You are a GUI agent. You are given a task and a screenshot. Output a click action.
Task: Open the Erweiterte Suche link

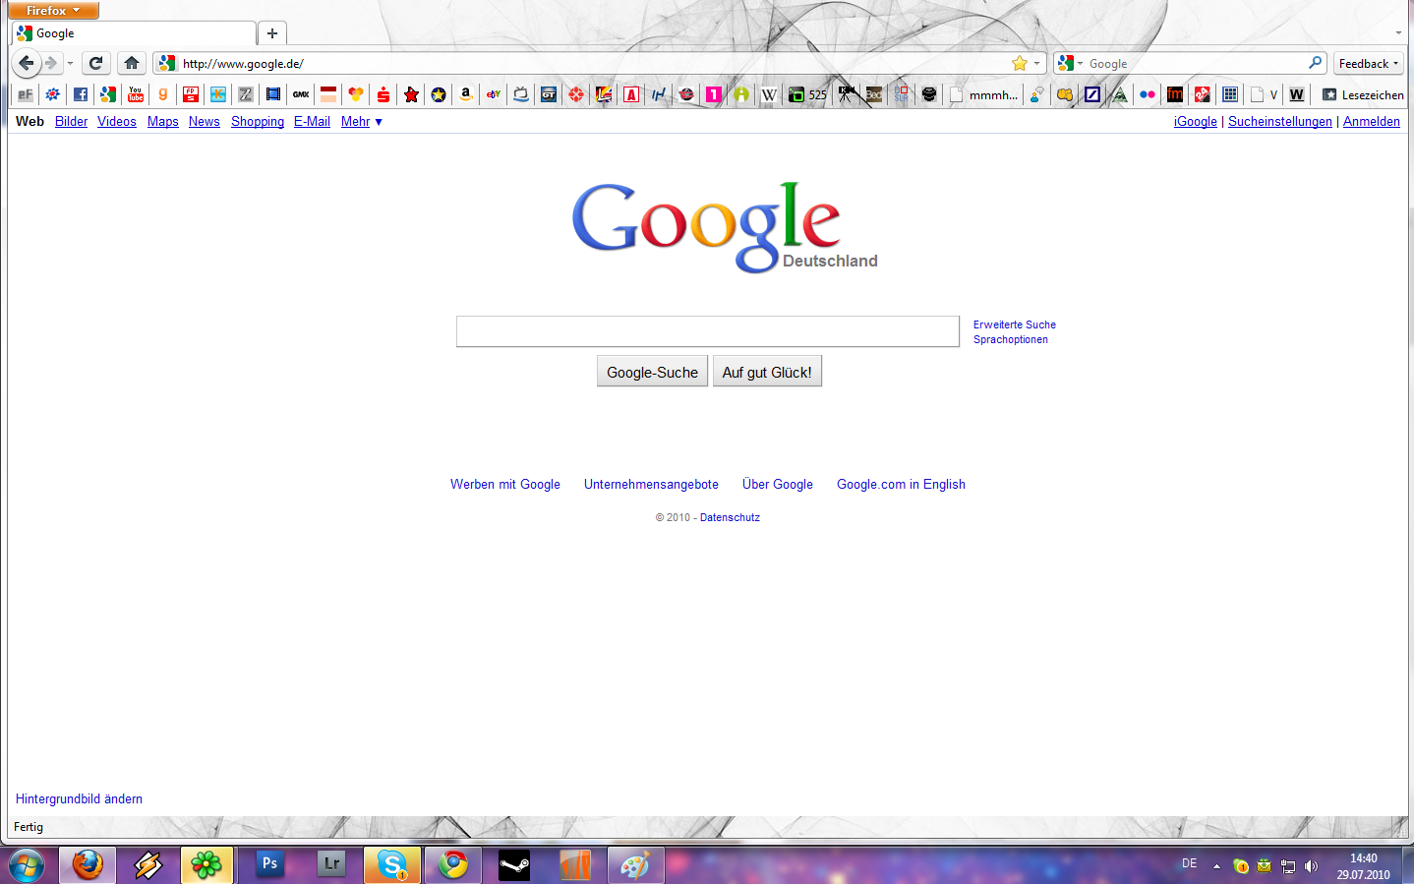pyautogui.click(x=1014, y=324)
